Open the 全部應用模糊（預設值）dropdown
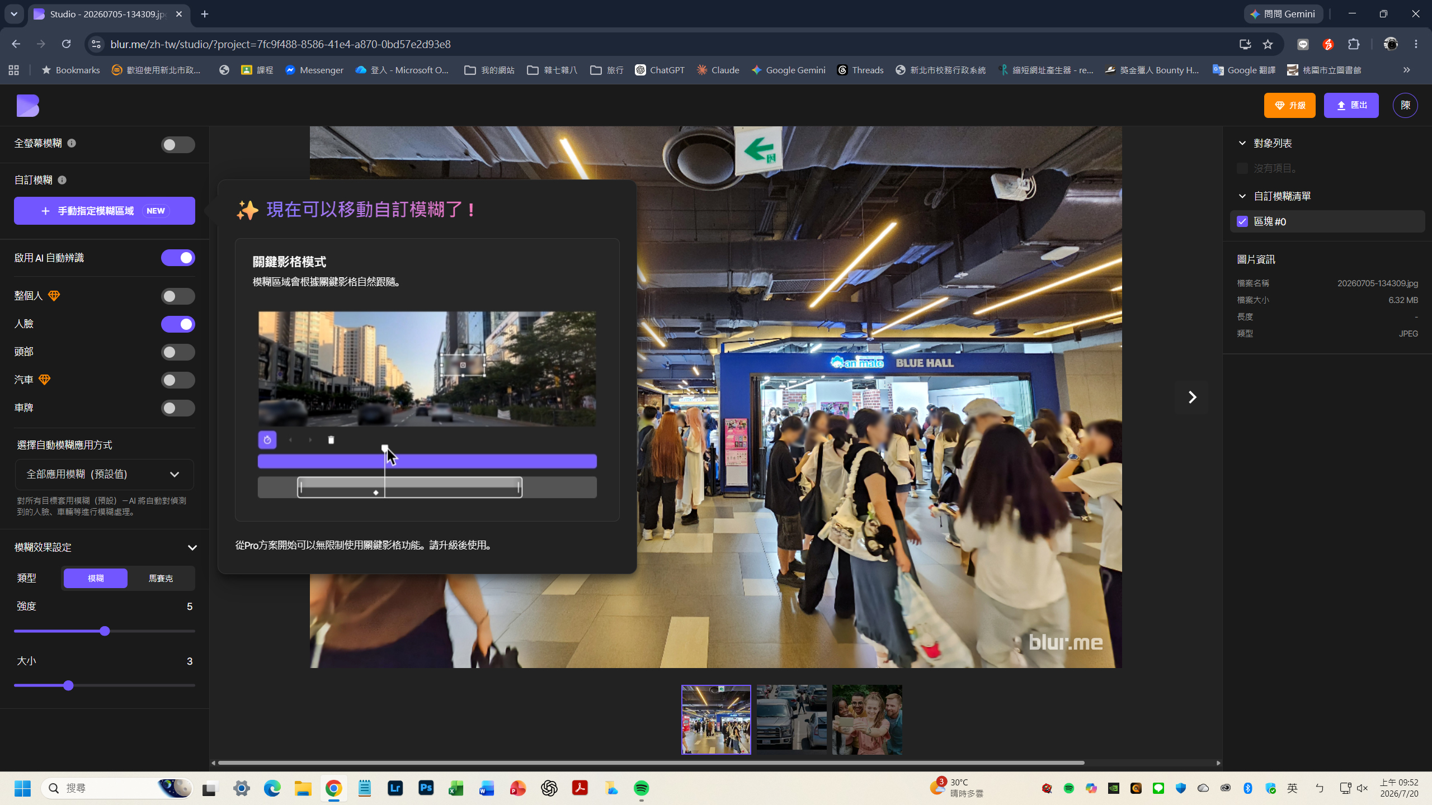The width and height of the screenshot is (1432, 805). (105, 474)
